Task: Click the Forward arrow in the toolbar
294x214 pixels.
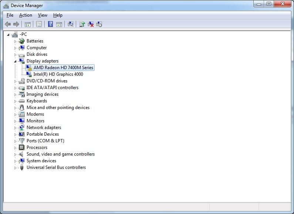Action: click(x=16, y=24)
